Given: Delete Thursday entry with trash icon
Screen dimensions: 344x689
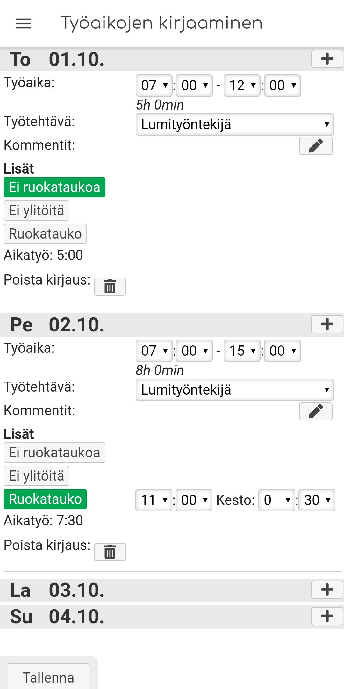Looking at the screenshot, I should (110, 286).
